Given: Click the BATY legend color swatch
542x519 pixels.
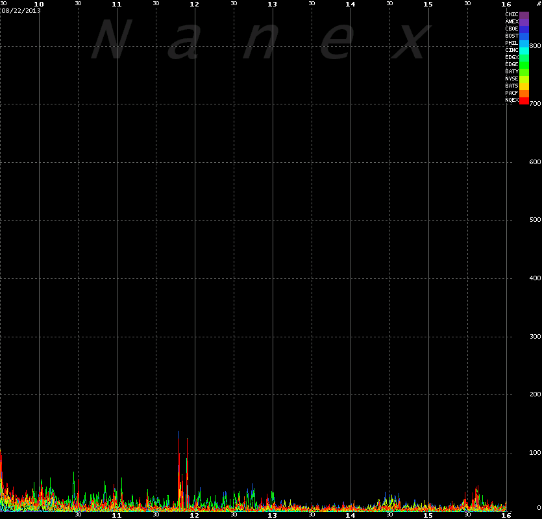Looking at the screenshot, I should click(x=524, y=72).
